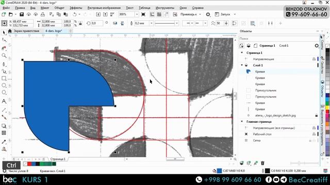Create a new document from toolbar
Screen dimensions: 330x185
(x=4, y=14)
